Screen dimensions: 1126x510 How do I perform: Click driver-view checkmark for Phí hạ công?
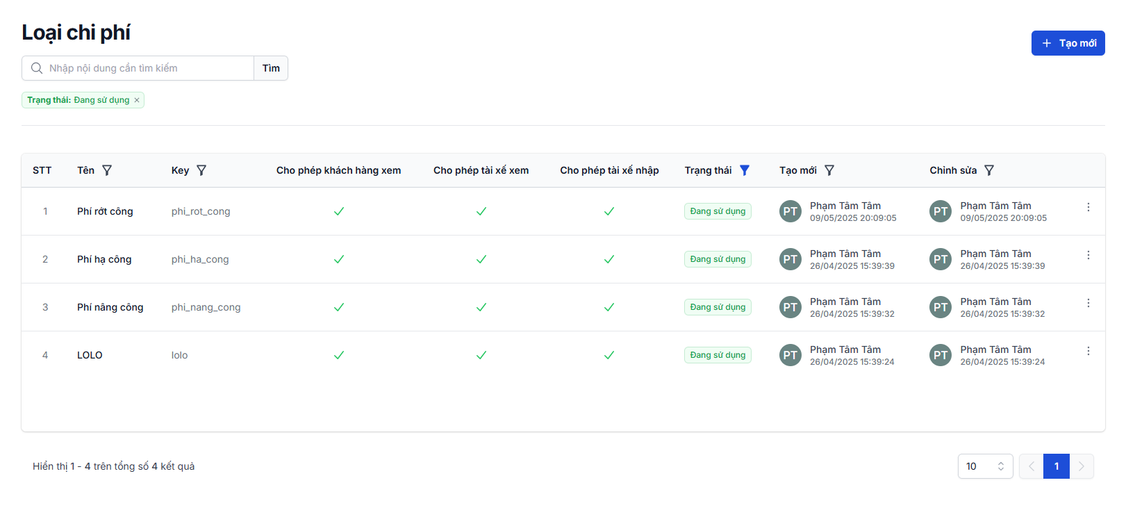(481, 259)
